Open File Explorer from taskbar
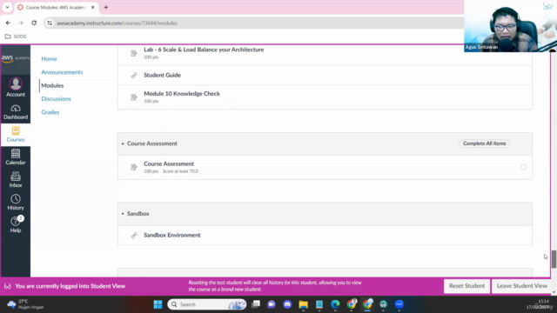 (x=304, y=304)
